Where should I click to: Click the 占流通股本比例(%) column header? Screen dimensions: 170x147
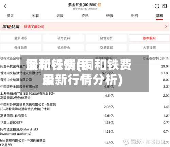[x=156, y=58]
